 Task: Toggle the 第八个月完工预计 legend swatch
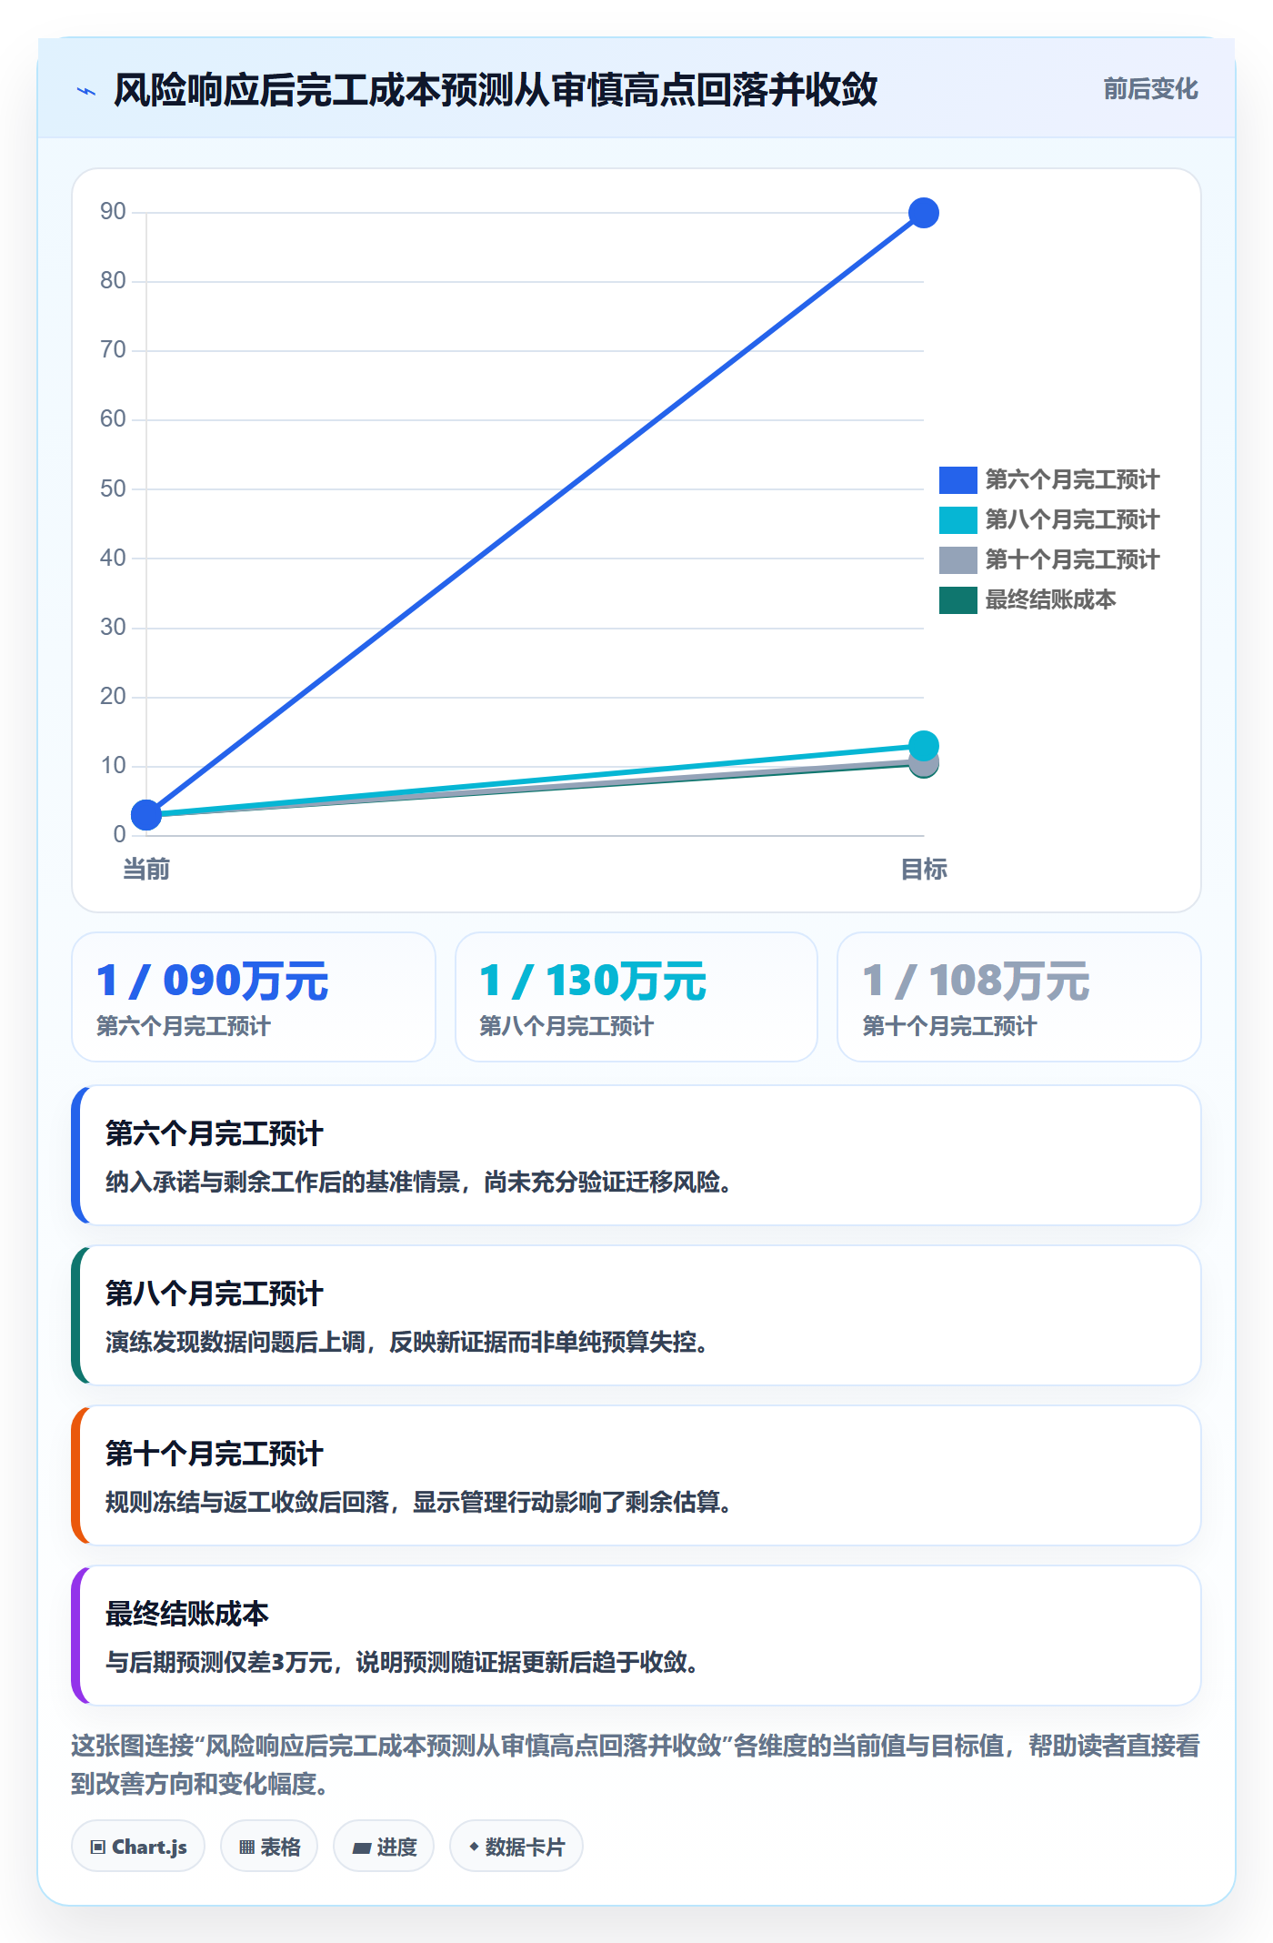pyautogui.click(x=957, y=519)
